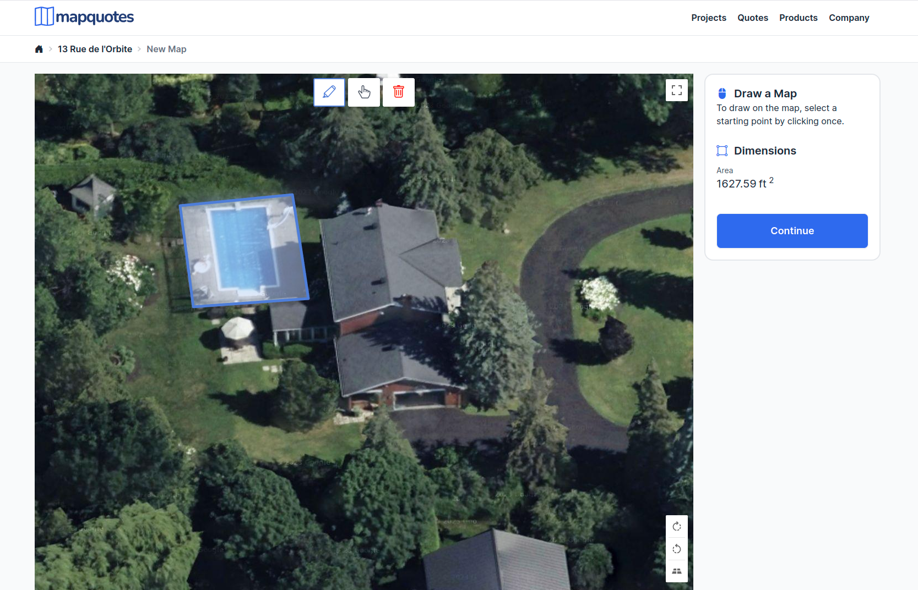Open the Quotes menu item

click(753, 18)
